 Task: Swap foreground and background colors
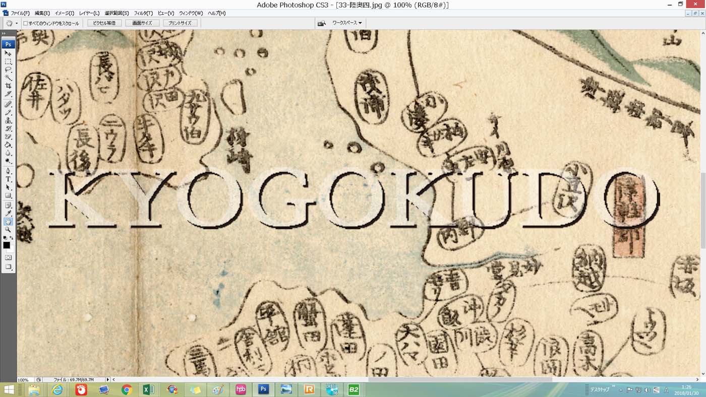pos(12,238)
